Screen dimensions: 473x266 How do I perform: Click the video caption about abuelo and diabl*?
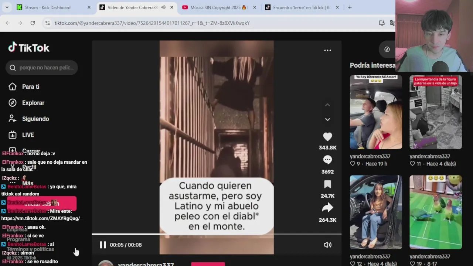click(x=217, y=206)
